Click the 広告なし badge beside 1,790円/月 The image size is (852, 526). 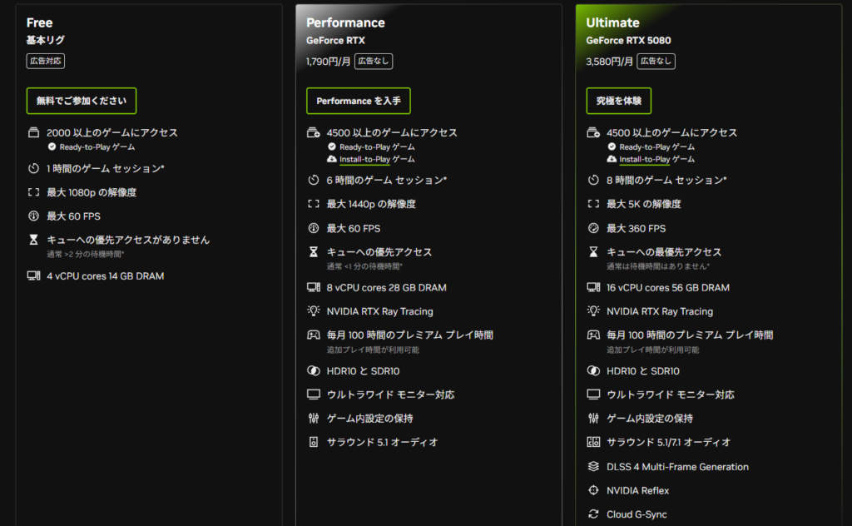click(374, 61)
